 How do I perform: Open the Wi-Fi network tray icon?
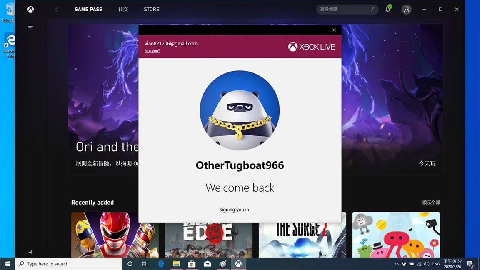pyautogui.click(x=420, y=264)
